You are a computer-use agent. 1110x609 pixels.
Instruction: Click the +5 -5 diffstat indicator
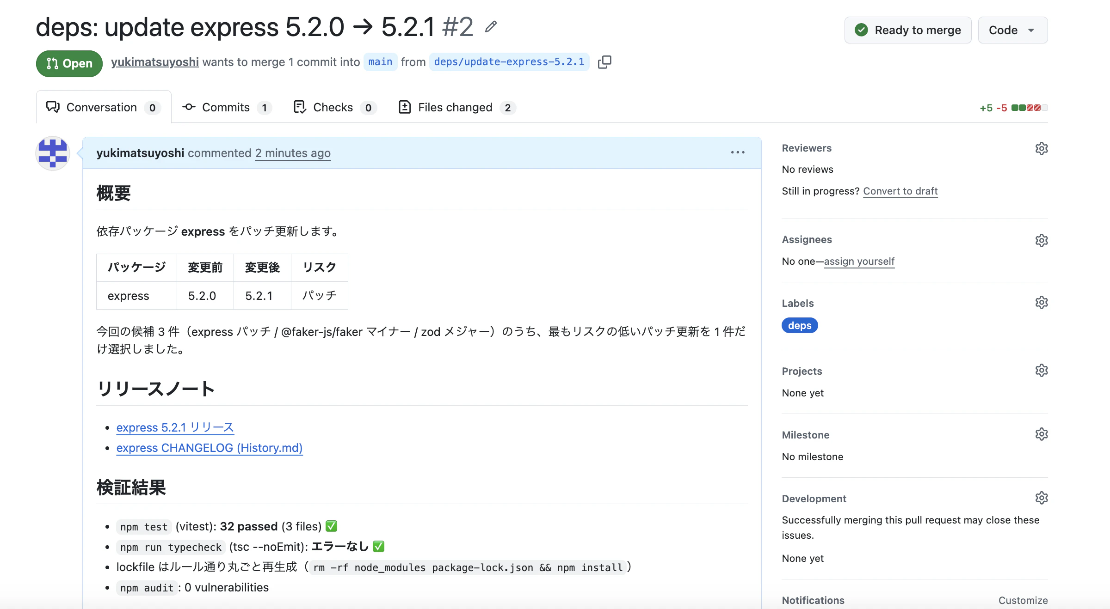1014,108
